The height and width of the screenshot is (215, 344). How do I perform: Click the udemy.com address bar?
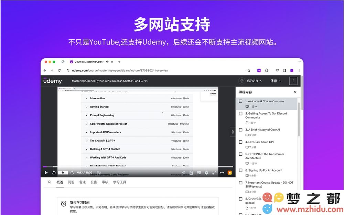click(x=120, y=71)
